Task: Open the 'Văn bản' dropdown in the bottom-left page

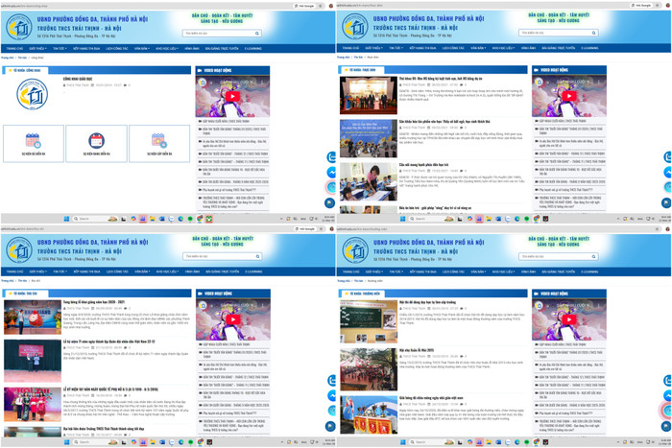Action: (x=141, y=271)
